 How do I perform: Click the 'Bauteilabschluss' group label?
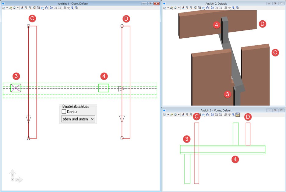coord(76,106)
